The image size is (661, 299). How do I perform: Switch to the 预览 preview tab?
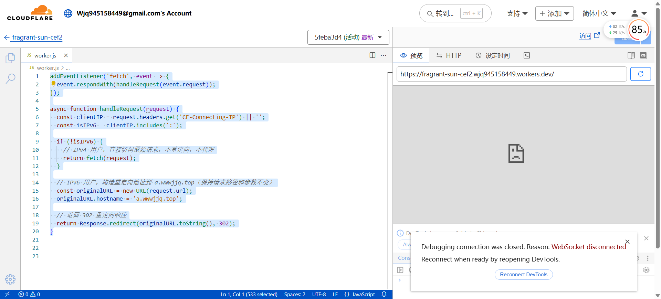(x=411, y=55)
